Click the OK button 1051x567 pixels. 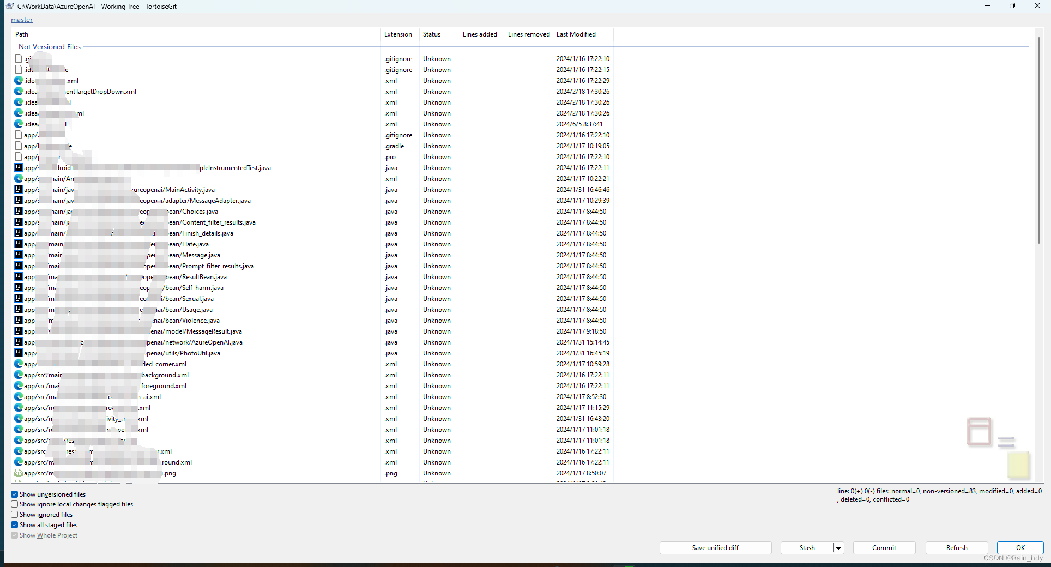tap(1020, 548)
